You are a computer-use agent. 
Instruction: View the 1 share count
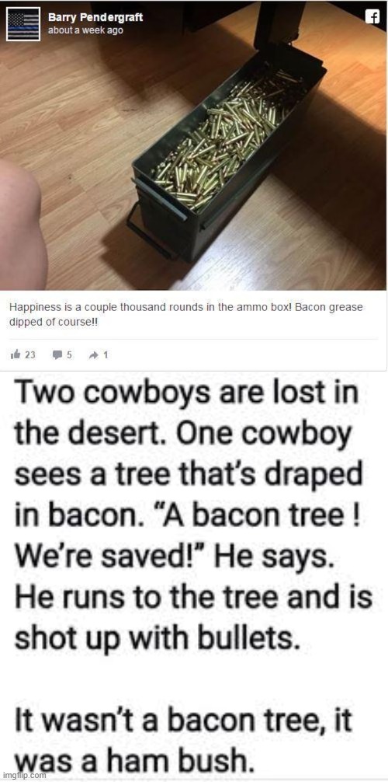[106, 355]
